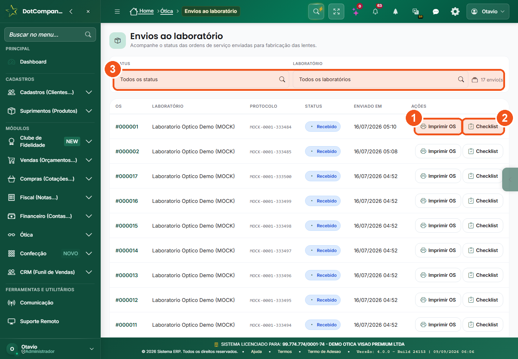Open the Todos os status filter dropdown

(201, 79)
